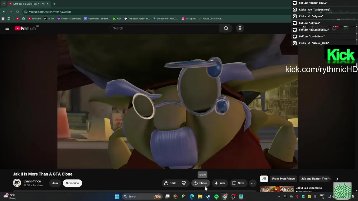The image size is (358, 201).
Task: Open the Kick bookmark
Action: (x=117, y=19)
